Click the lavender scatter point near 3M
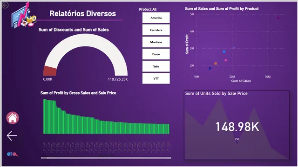 click(234, 48)
